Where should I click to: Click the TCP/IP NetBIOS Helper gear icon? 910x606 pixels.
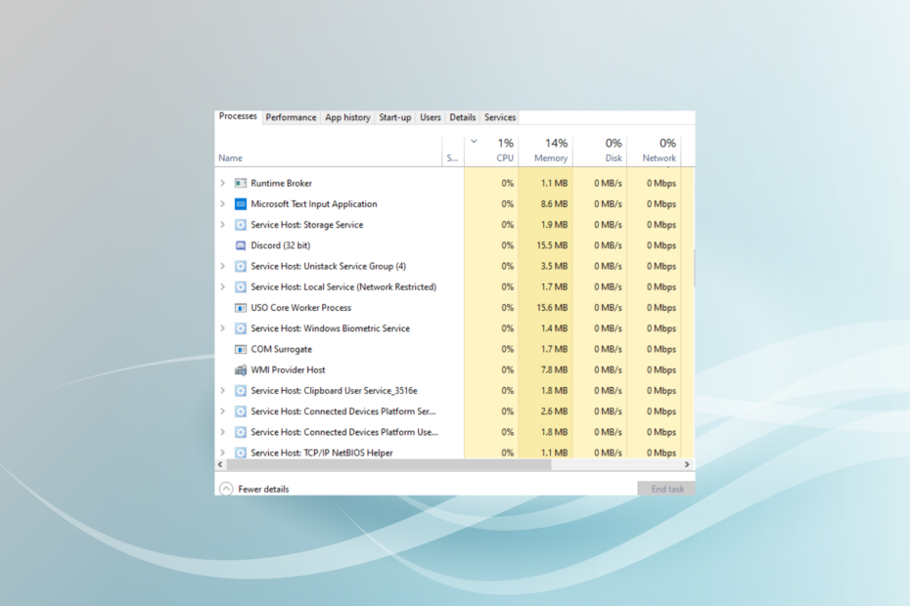coord(241,453)
